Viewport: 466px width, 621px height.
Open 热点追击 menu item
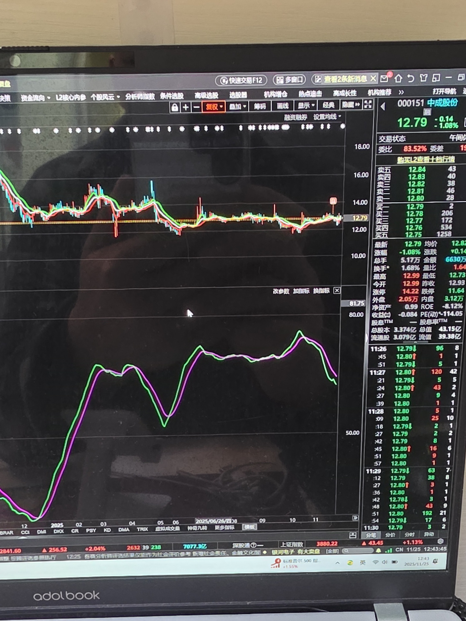310,93
